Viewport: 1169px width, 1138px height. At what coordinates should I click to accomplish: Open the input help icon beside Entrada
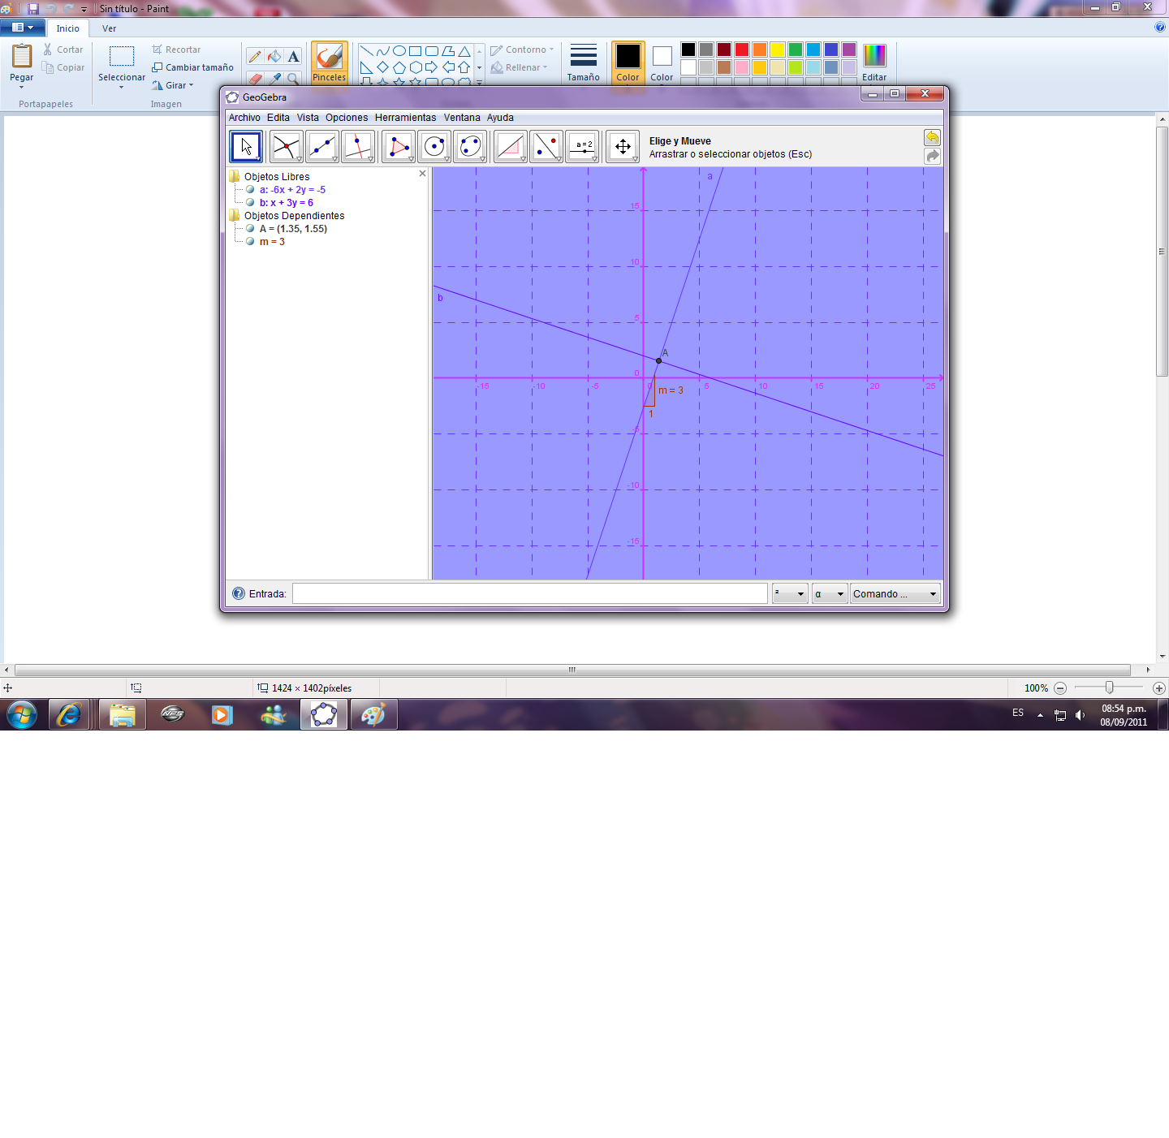[x=239, y=593]
